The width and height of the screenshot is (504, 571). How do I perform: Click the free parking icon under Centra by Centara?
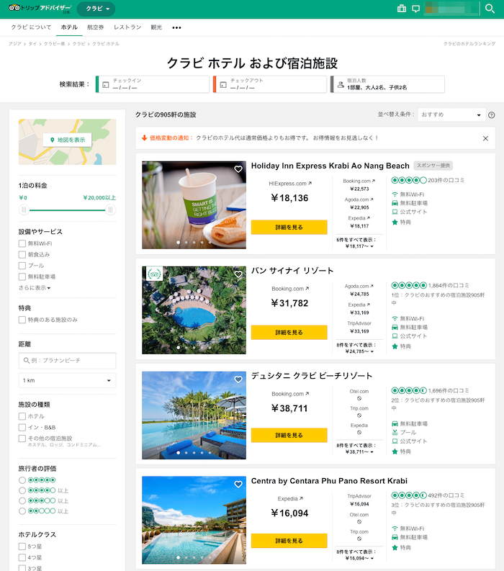395,537
